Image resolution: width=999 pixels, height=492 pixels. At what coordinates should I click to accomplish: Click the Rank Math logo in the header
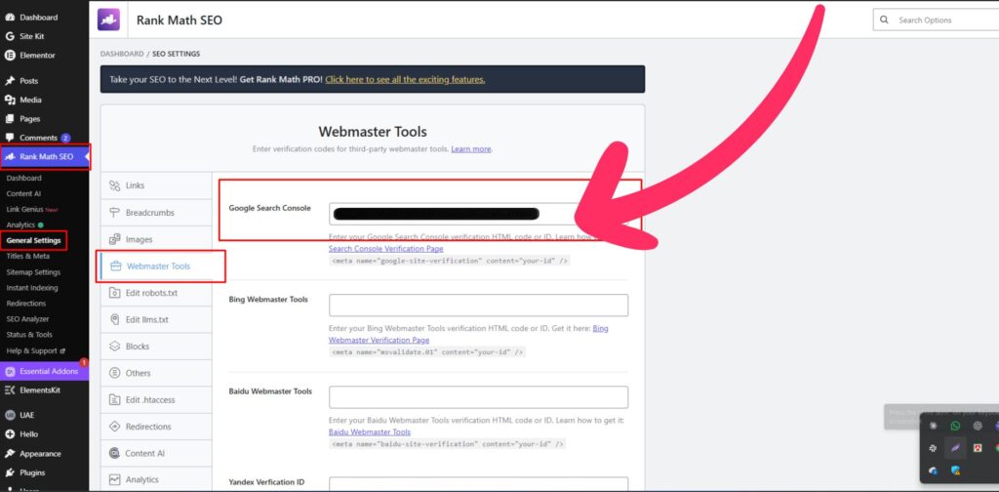[108, 20]
